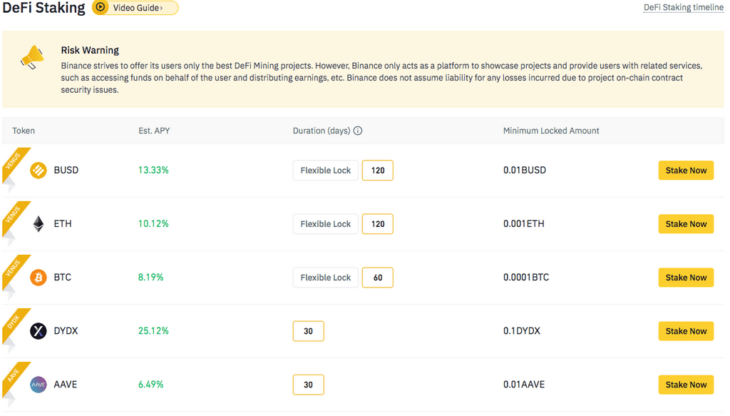Stake Now for BUSD

(x=686, y=171)
